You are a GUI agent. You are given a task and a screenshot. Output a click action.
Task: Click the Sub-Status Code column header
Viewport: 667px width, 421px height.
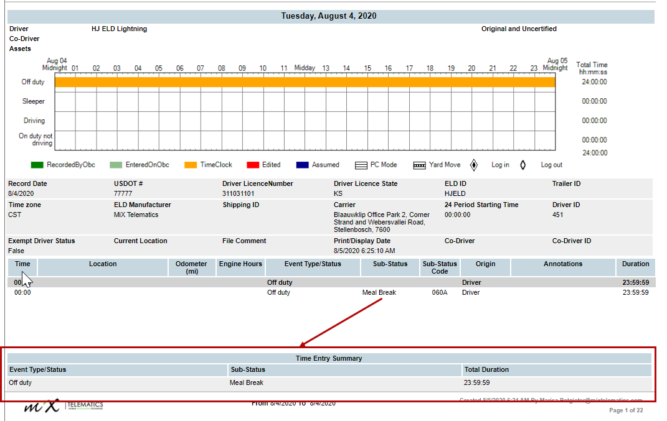[440, 267]
